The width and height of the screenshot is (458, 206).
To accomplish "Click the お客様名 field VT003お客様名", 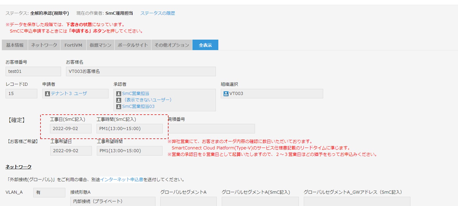I will coord(141,71).
